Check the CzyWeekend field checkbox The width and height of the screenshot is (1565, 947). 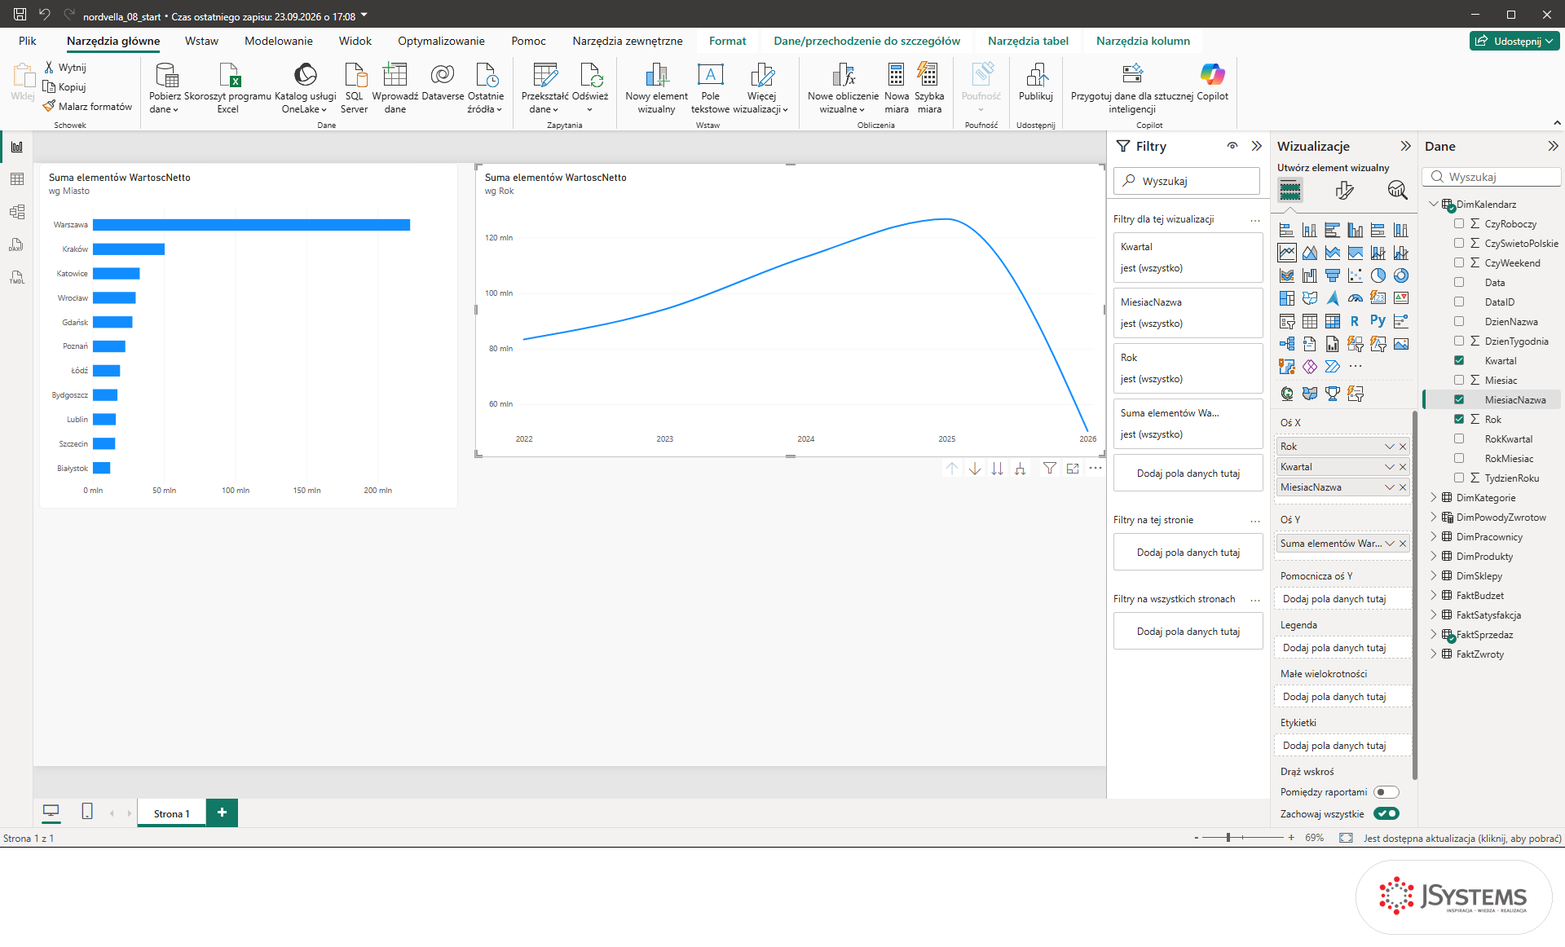(1459, 262)
